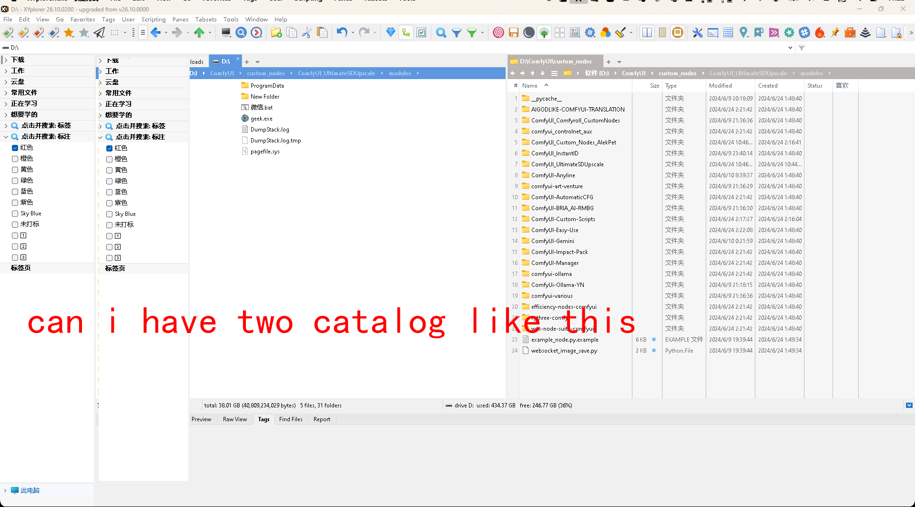Expand the 此电脑 tree node
This screenshot has height=507, width=915.
pyautogui.click(x=5, y=490)
